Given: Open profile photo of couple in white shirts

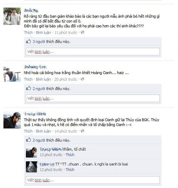Looking at the screenshot, I should (12, 16).
